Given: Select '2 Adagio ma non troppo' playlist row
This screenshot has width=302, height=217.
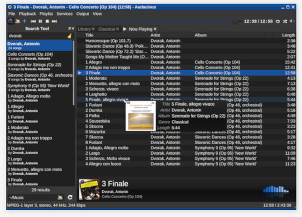Looking at the screenshot, I should click(186, 68).
